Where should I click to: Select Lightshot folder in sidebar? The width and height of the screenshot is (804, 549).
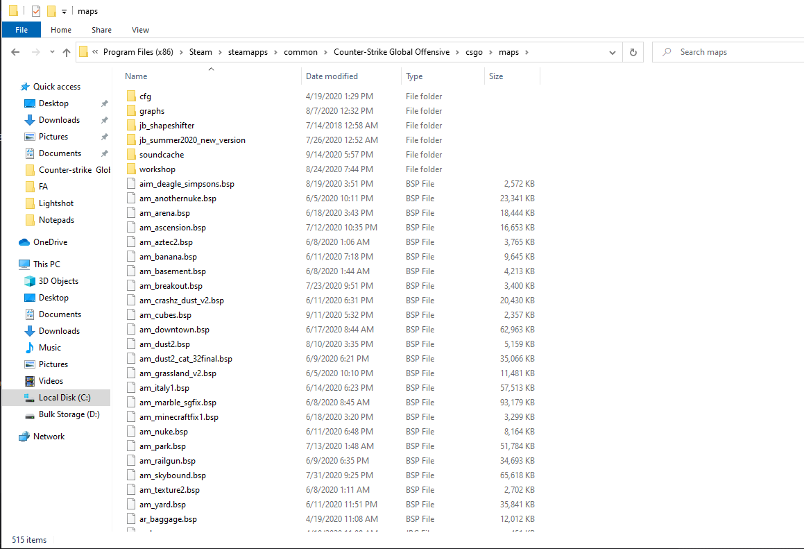click(x=56, y=203)
